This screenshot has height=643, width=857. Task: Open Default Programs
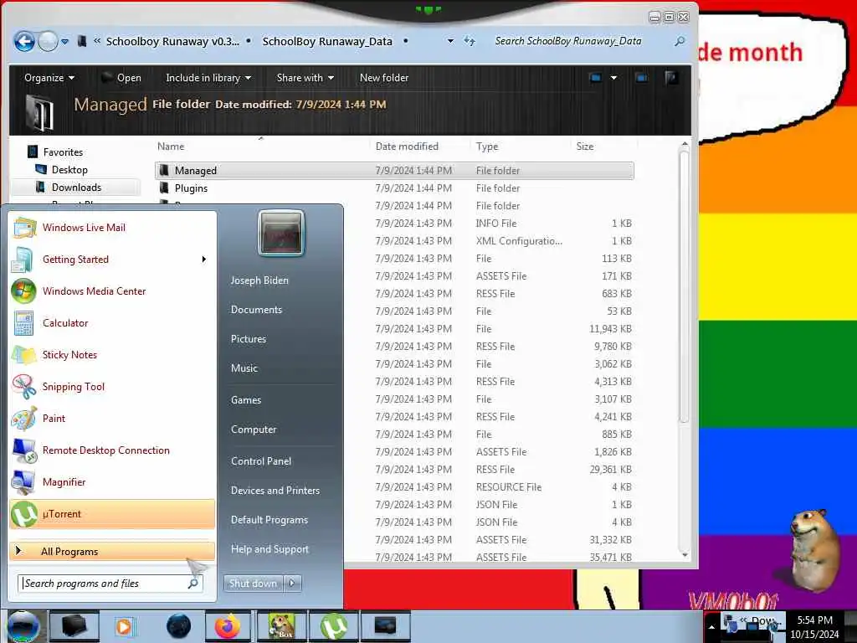click(x=269, y=520)
